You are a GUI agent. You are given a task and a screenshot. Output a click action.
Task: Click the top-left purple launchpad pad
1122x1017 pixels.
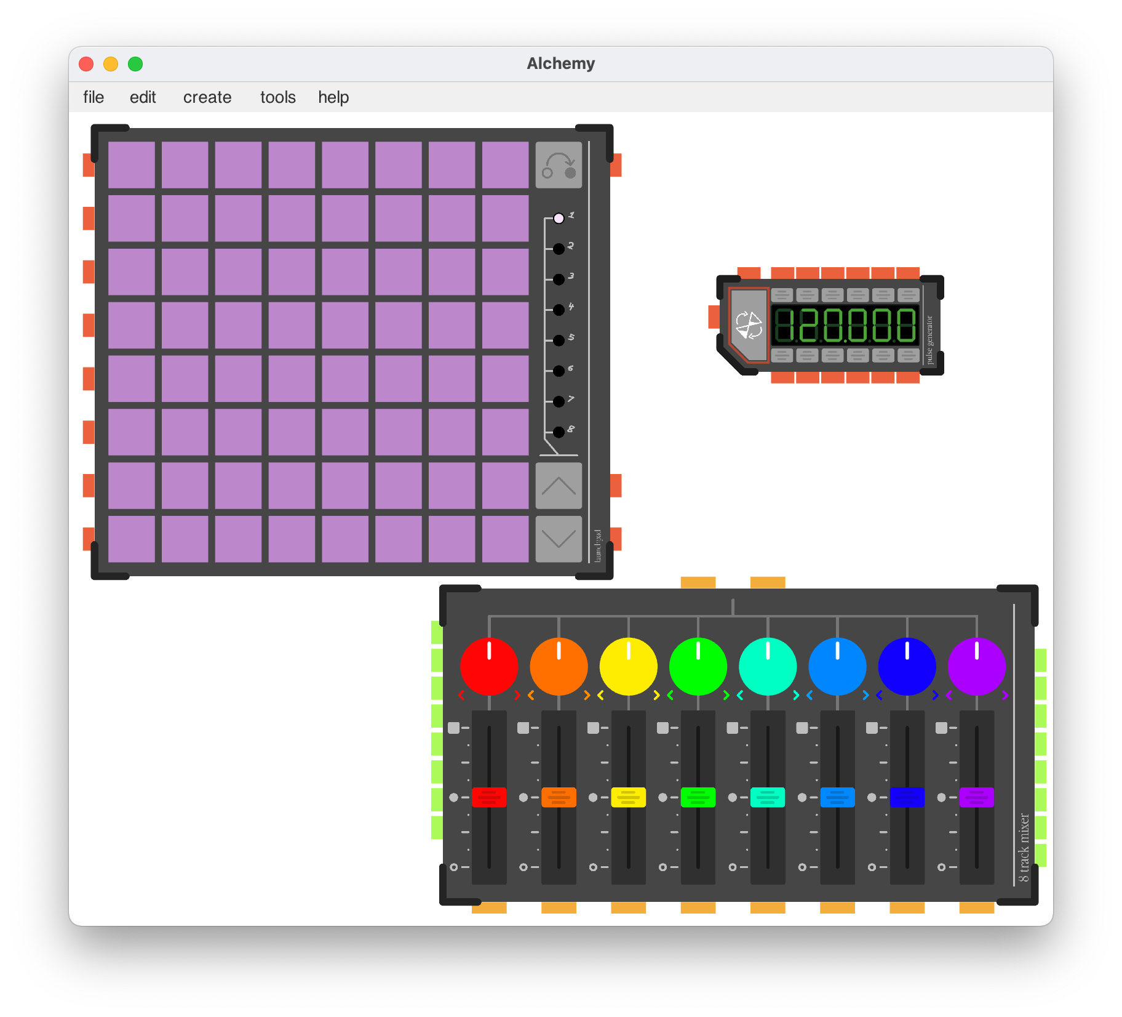132,165
